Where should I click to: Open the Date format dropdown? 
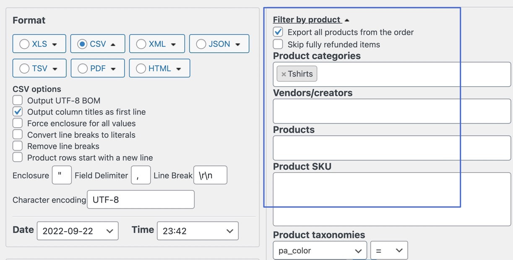click(x=78, y=231)
